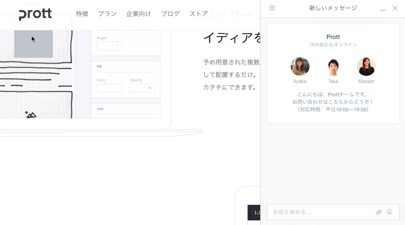Click the Color fill field
Image resolution: width=405 pixels, height=225 pixels.
coord(109,88)
